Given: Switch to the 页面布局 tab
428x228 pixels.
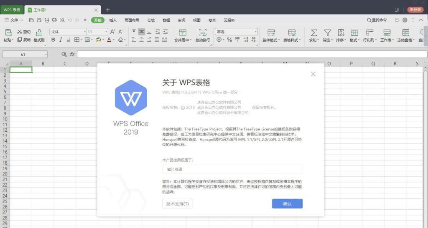Looking at the screenshot, I should click(x=132, y=20).
